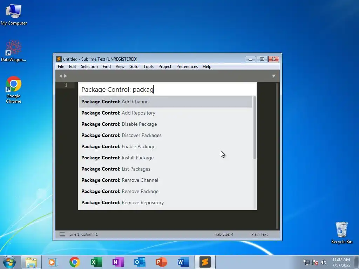This screenshot has width=359, height=269.
Task: Open the Selection menu
Action: pyautogui.click(x=89, y=67)
